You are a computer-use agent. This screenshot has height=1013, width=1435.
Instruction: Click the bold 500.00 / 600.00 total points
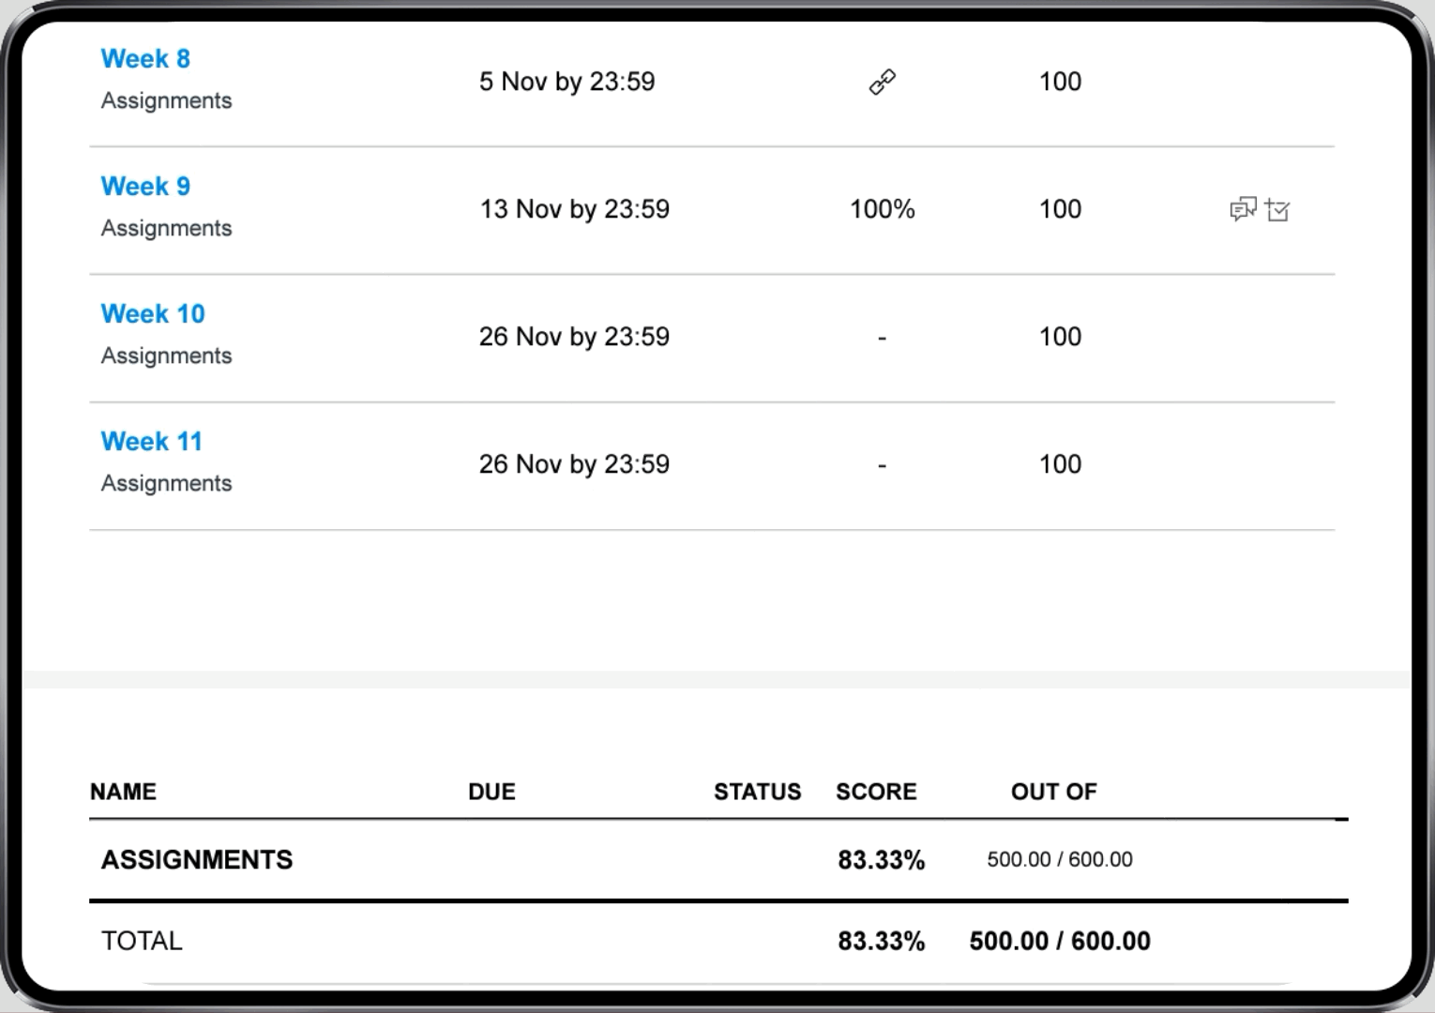(1060, 941)
